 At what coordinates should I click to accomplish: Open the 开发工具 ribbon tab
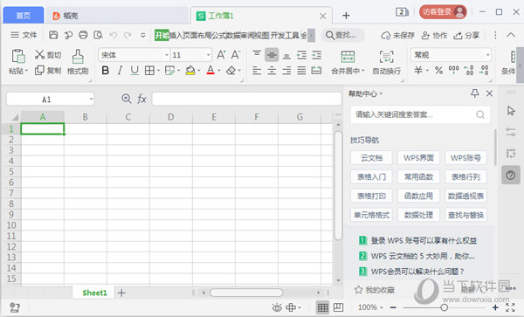[x=285, y=35]
